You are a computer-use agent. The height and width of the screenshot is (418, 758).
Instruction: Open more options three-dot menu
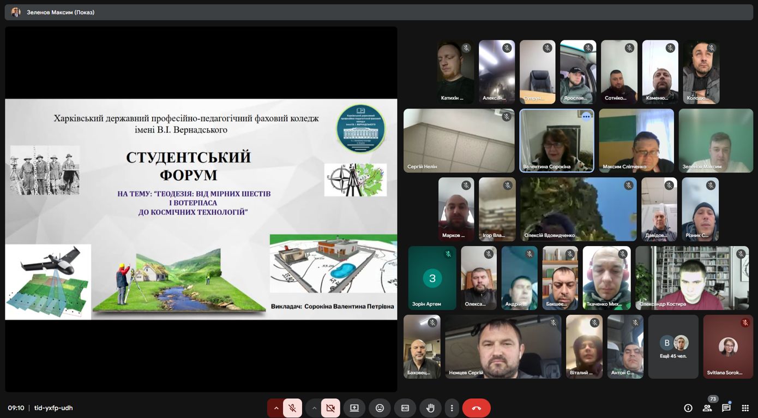452,408
